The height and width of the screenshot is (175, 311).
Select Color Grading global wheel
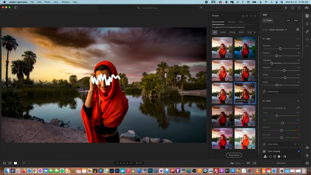click(x=285, y=156)
